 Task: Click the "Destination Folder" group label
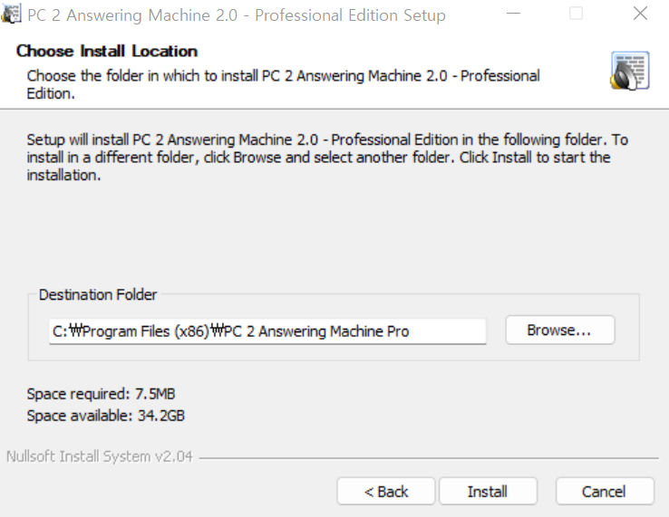[x=98, y=294]
